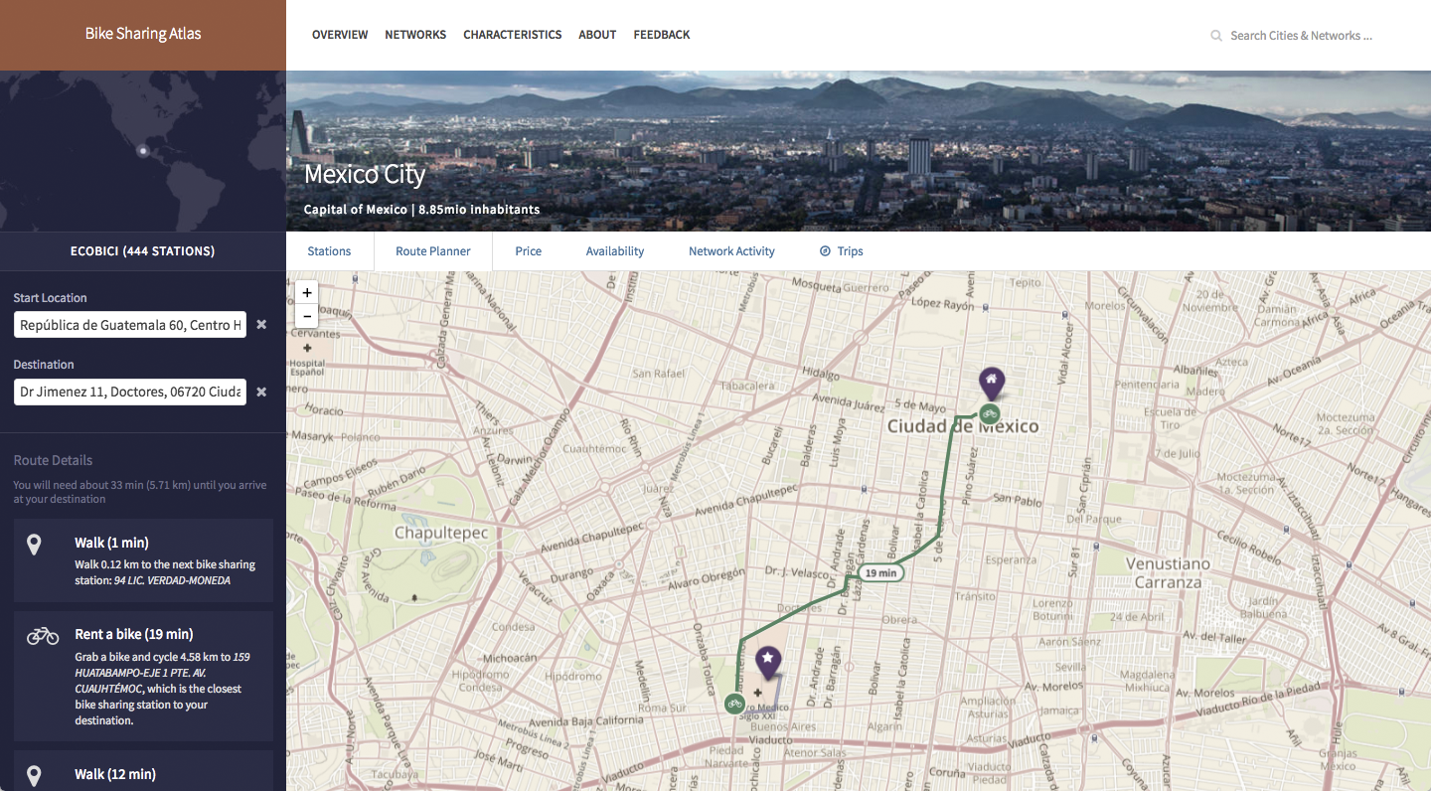Screen dimensions: 1431x791
Task: Open the Feedback link
Action: 661,35
